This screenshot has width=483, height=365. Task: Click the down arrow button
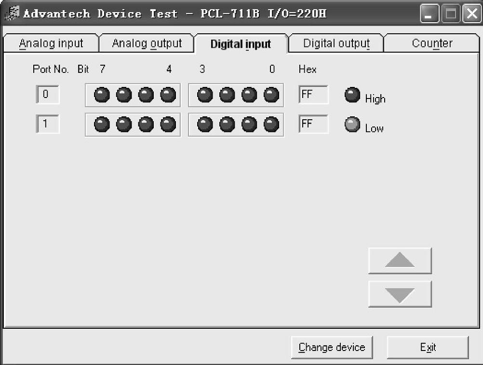click(x=400, y=294)
